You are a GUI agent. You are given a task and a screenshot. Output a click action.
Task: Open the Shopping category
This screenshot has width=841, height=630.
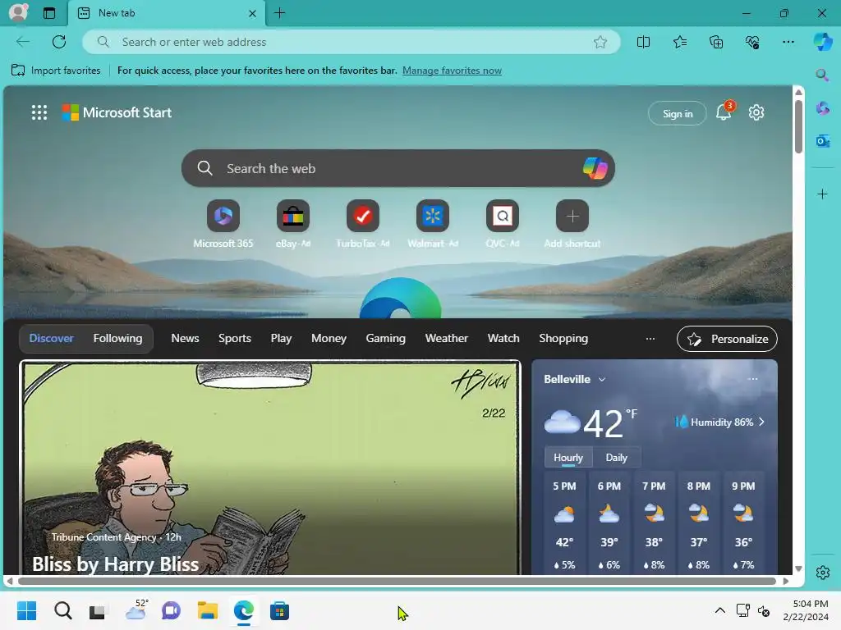[x=563, y=338]
